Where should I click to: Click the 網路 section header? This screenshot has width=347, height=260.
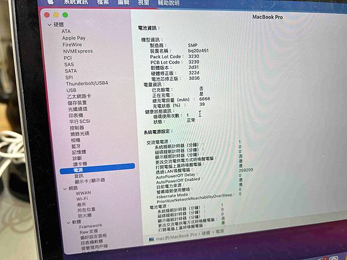point(73,188)
